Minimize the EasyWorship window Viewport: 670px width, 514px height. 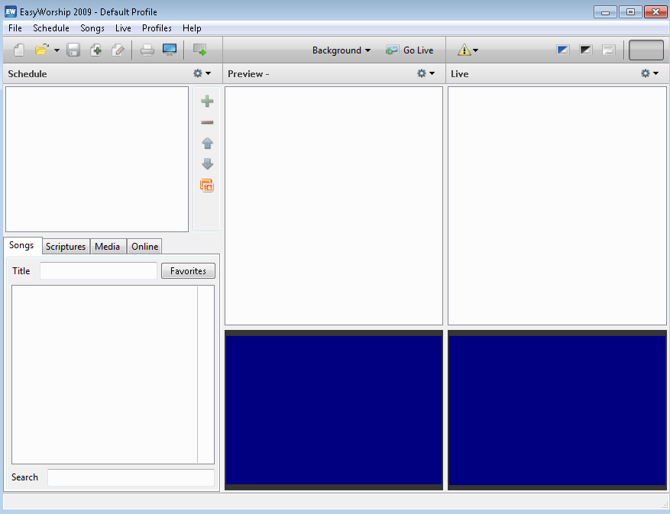(x=605, y=12)
